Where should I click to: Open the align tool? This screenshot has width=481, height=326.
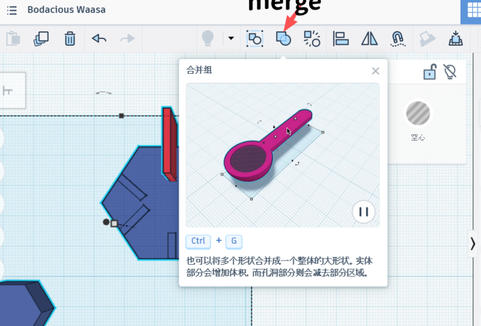341,38
